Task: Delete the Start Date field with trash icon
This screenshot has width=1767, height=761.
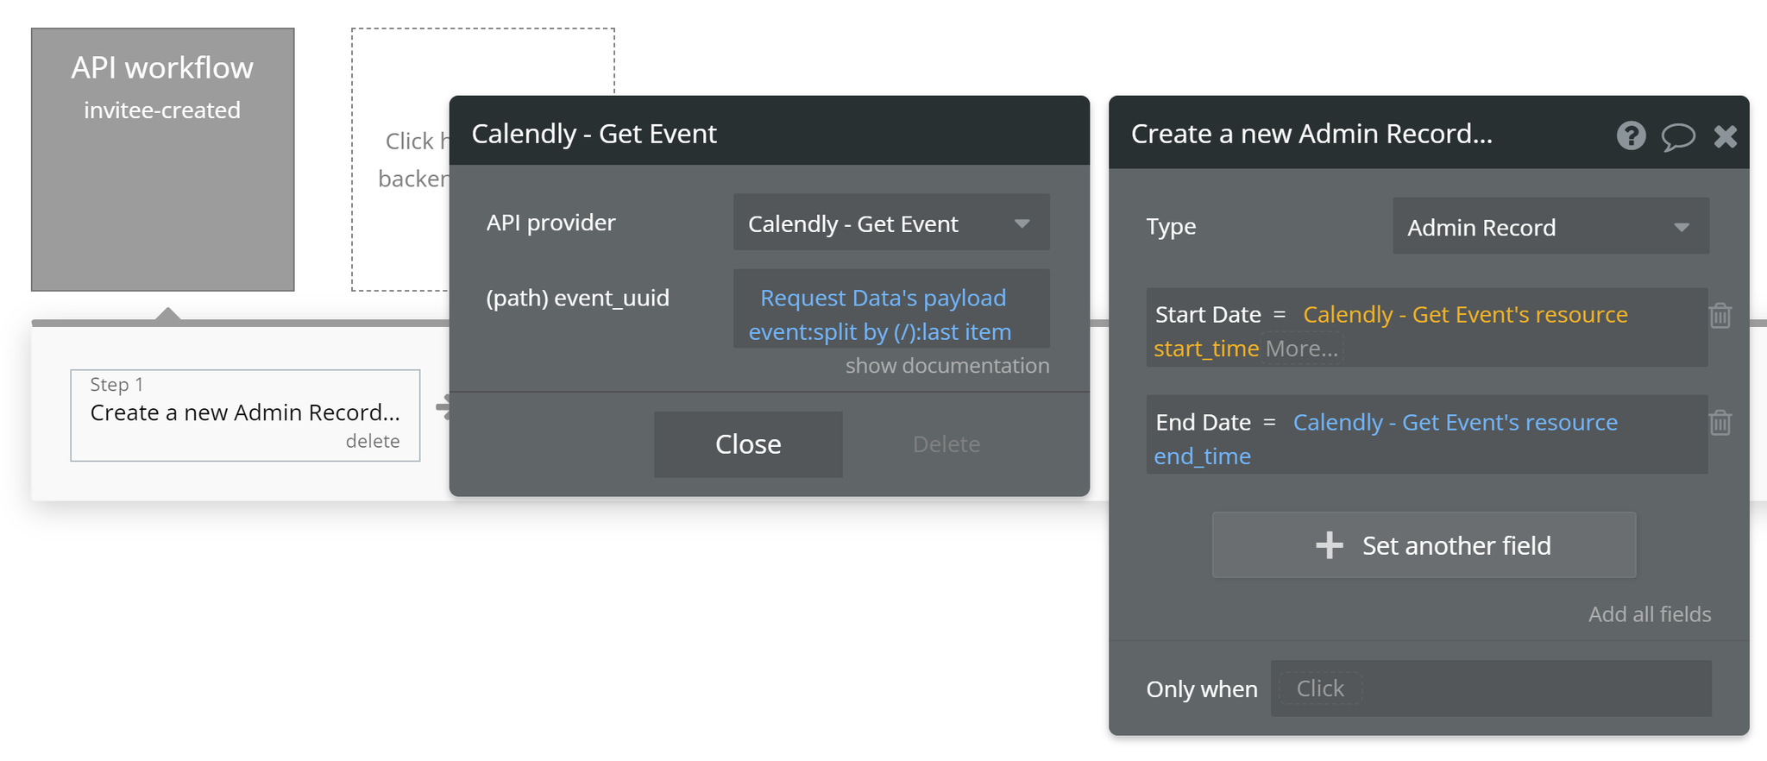Action: click(1720, 316)
